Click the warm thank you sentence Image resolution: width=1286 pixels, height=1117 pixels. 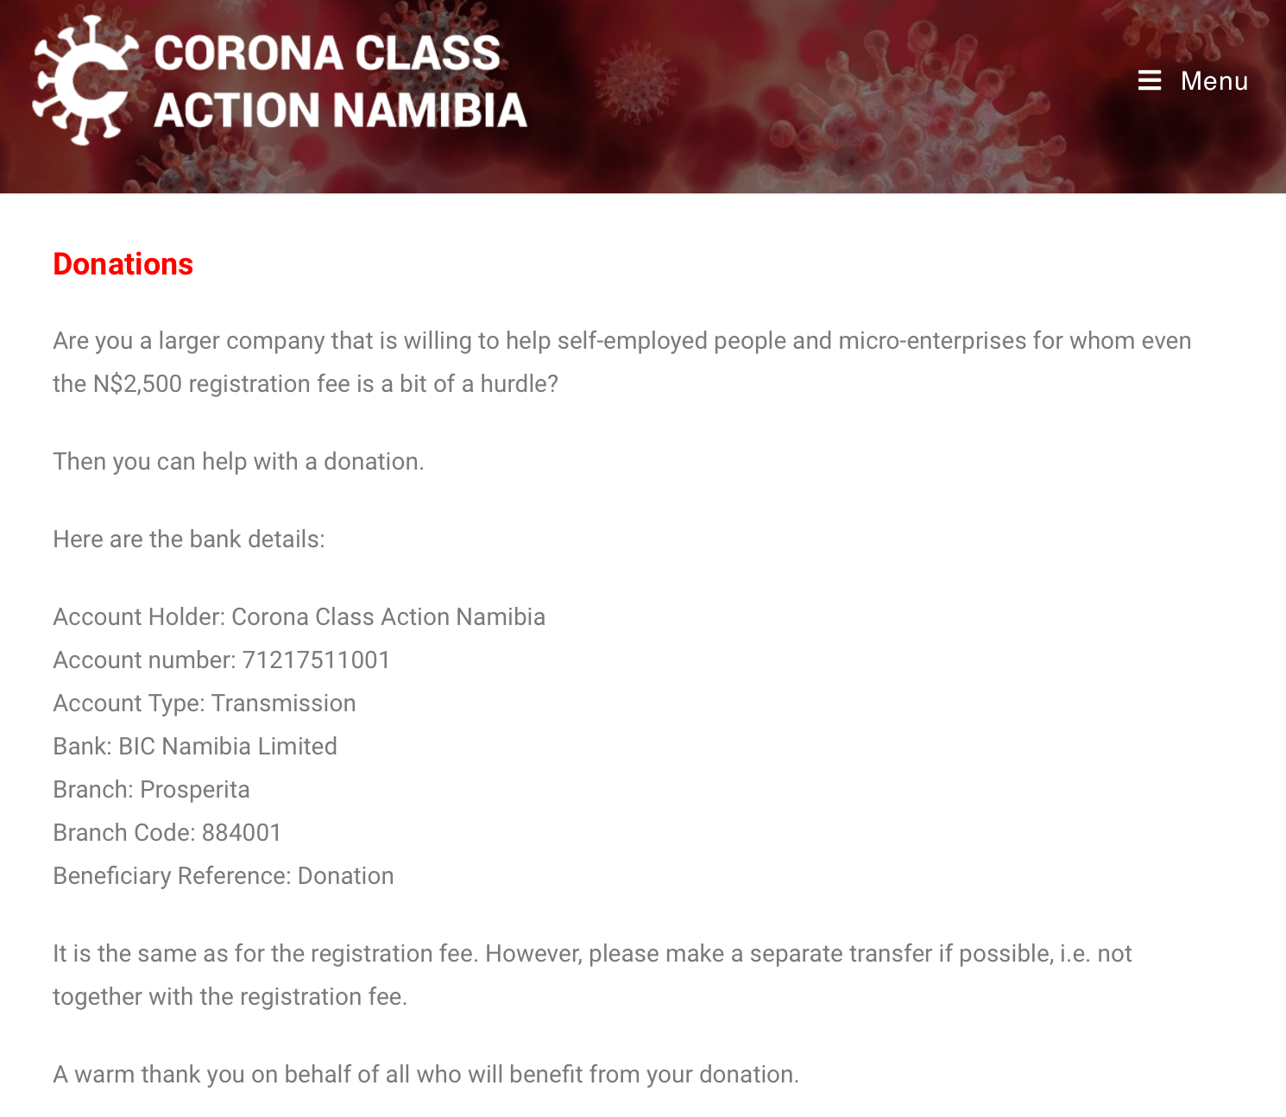(426, 1075)
